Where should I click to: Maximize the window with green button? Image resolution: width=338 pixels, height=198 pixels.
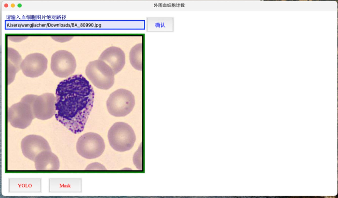click(19, 5)
